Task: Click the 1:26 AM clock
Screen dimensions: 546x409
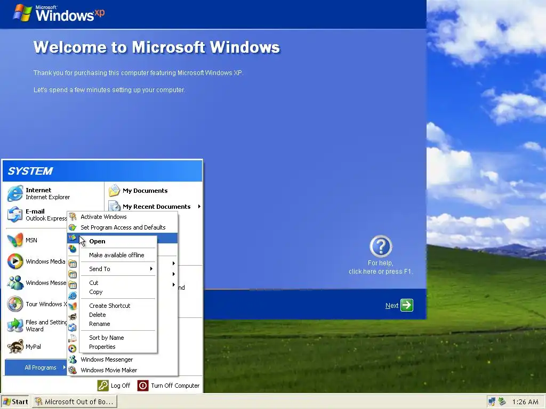Action: 525,402
